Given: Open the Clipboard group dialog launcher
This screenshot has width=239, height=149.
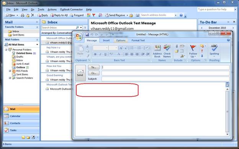Looking at the screenshot, I should [x=89, y=60].
